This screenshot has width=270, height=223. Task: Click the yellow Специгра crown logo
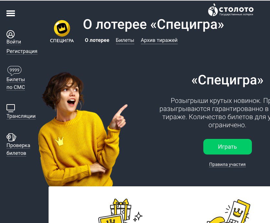(x=62, y=28)
